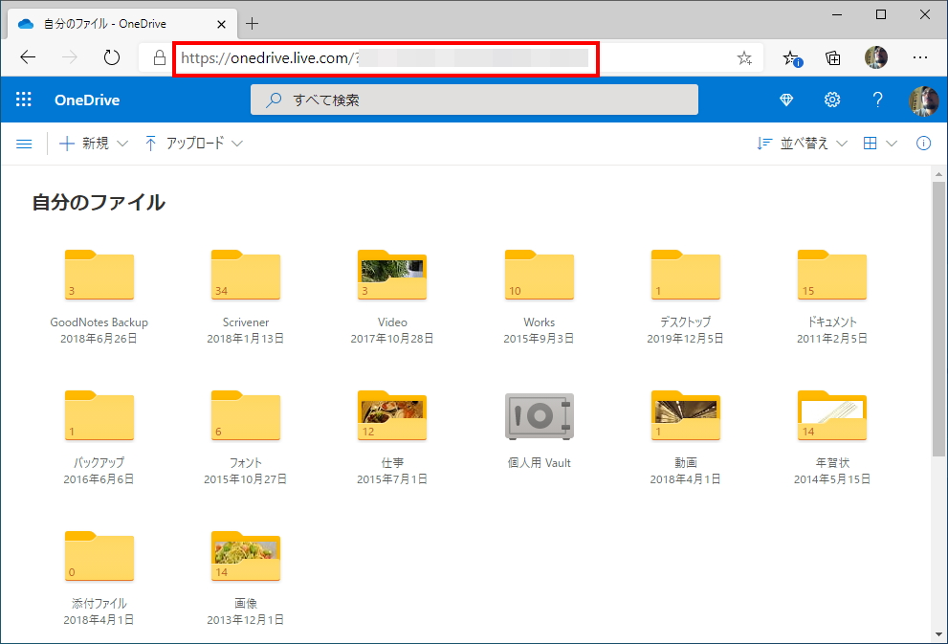Image resolution: width=948 pixels, height=644 pixels.
Task: Click the OneDrive header title link
Action: (87, 100)
